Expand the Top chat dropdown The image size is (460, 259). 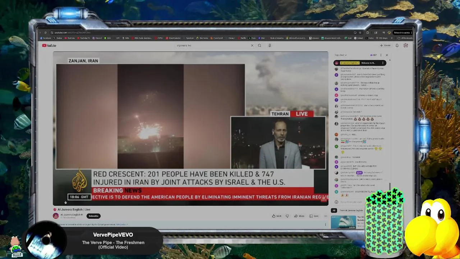pos(341,55)
